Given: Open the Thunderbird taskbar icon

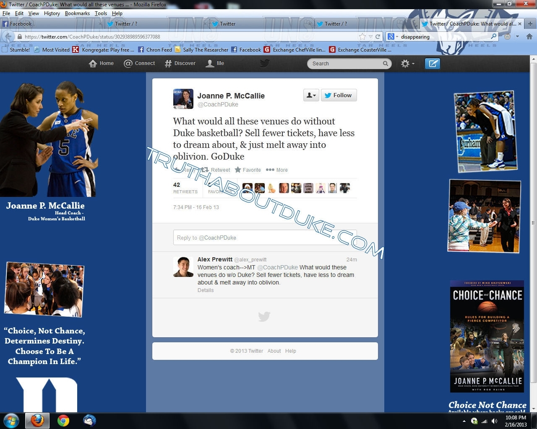Looking at the screenshot, I should [x=89, y=420].
